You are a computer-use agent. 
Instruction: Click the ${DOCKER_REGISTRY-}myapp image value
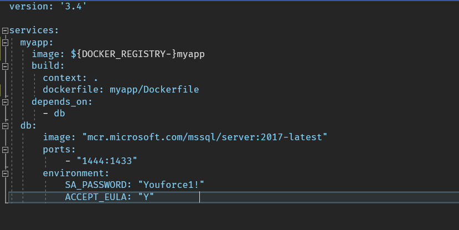[x=137, y=54]
